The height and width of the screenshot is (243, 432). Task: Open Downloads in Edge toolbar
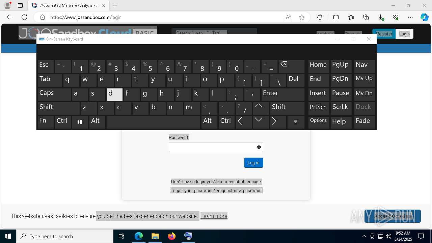[381, 17]
